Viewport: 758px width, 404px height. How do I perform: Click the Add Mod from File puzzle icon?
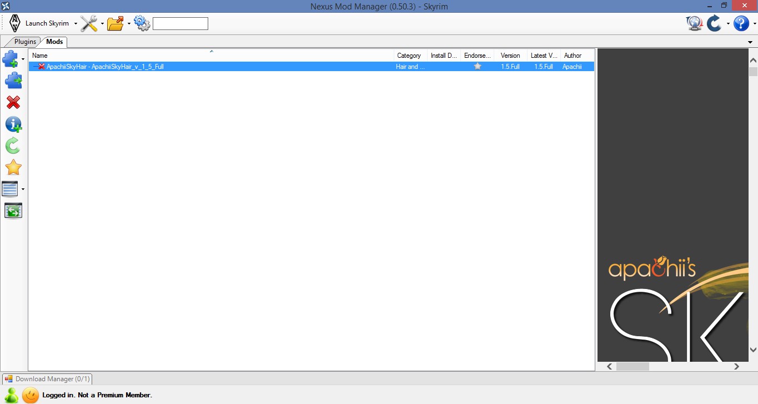point(11,58)
